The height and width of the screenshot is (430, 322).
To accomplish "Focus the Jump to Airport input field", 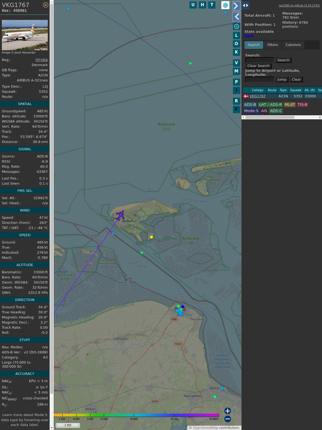I will pyautogui.click(x=259, y=80).
